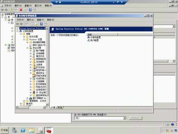Open the file explorer taskbar icon

tap(32, 130)
